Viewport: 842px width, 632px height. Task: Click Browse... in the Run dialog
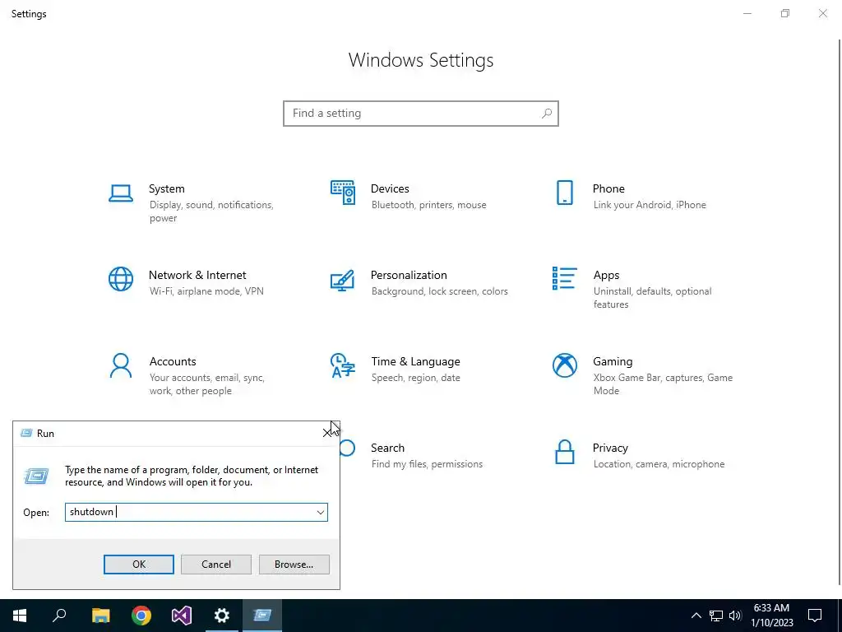294,565
